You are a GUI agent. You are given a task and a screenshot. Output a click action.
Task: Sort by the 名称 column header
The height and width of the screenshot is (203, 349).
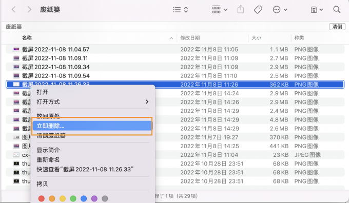(x=27, y=38)
